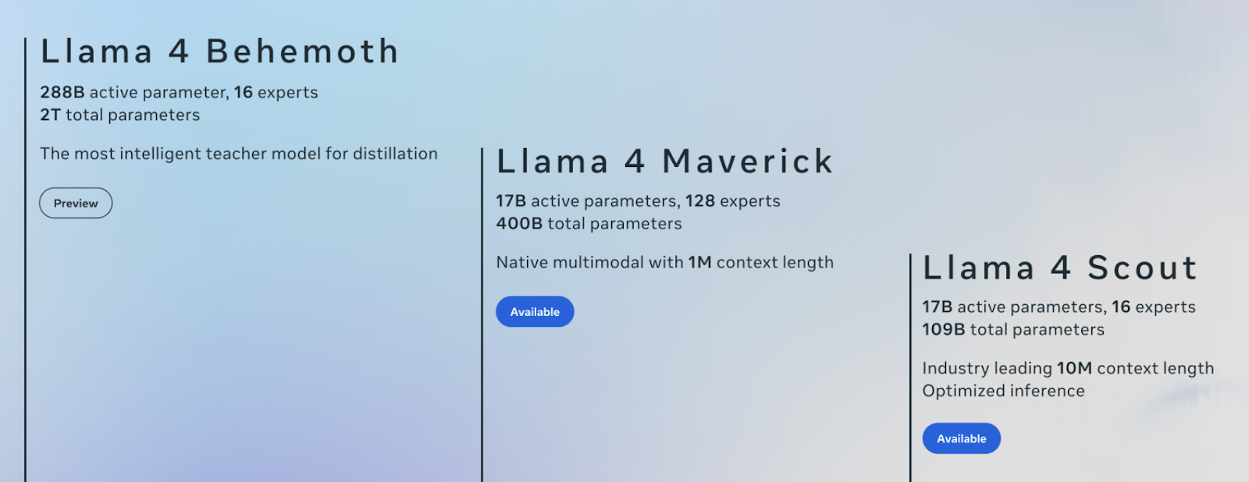Select the Llama 4 Scout heading
Viewport: 1249px width, 482px height.
point(1060,268)
